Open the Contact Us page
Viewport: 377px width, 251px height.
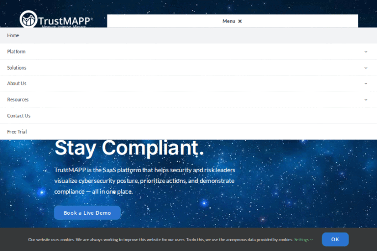tap(19, 116)
